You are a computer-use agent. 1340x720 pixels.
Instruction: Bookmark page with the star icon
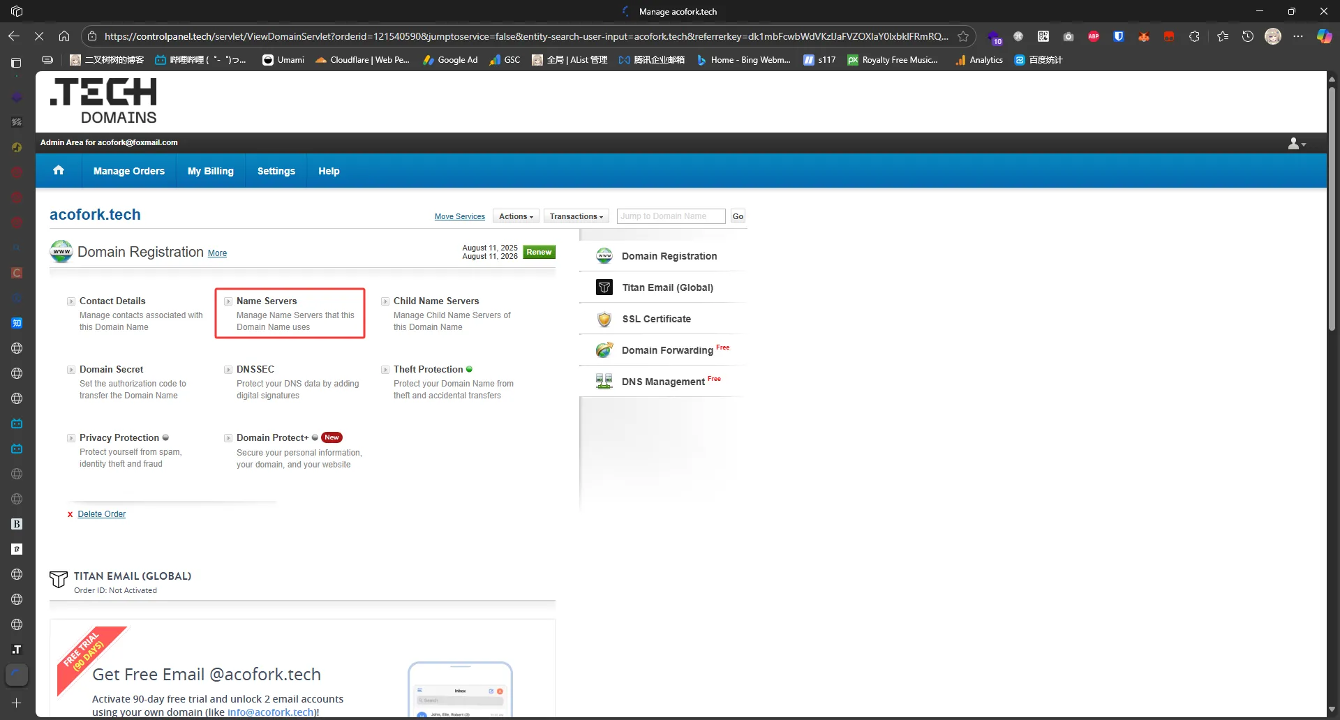click(x=963, y=36)
